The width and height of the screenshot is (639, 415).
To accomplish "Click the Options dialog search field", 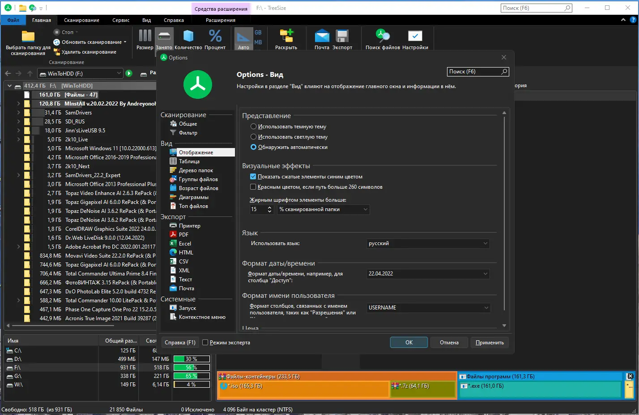I will (x=478, y=72).
